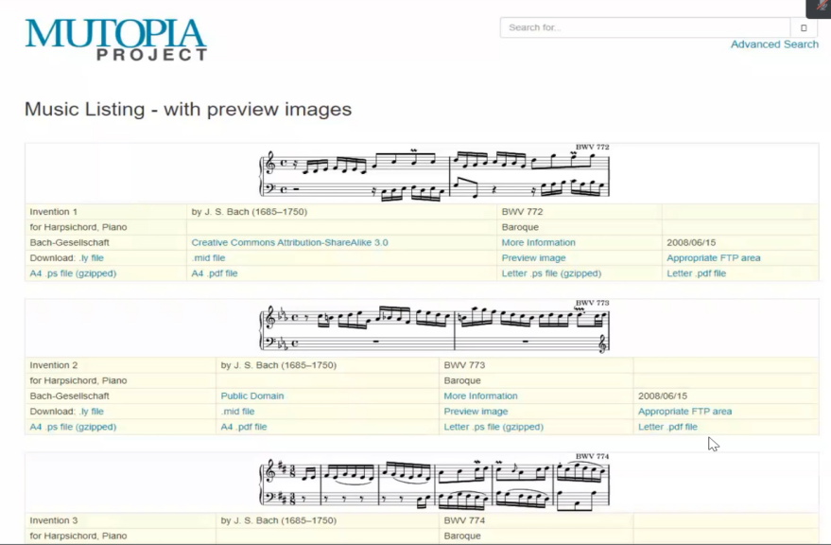Open the Advanced Search link
Viewport: 831px width, 545px height.
(773, 44)
